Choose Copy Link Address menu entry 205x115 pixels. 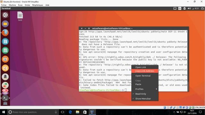(145, 71)
